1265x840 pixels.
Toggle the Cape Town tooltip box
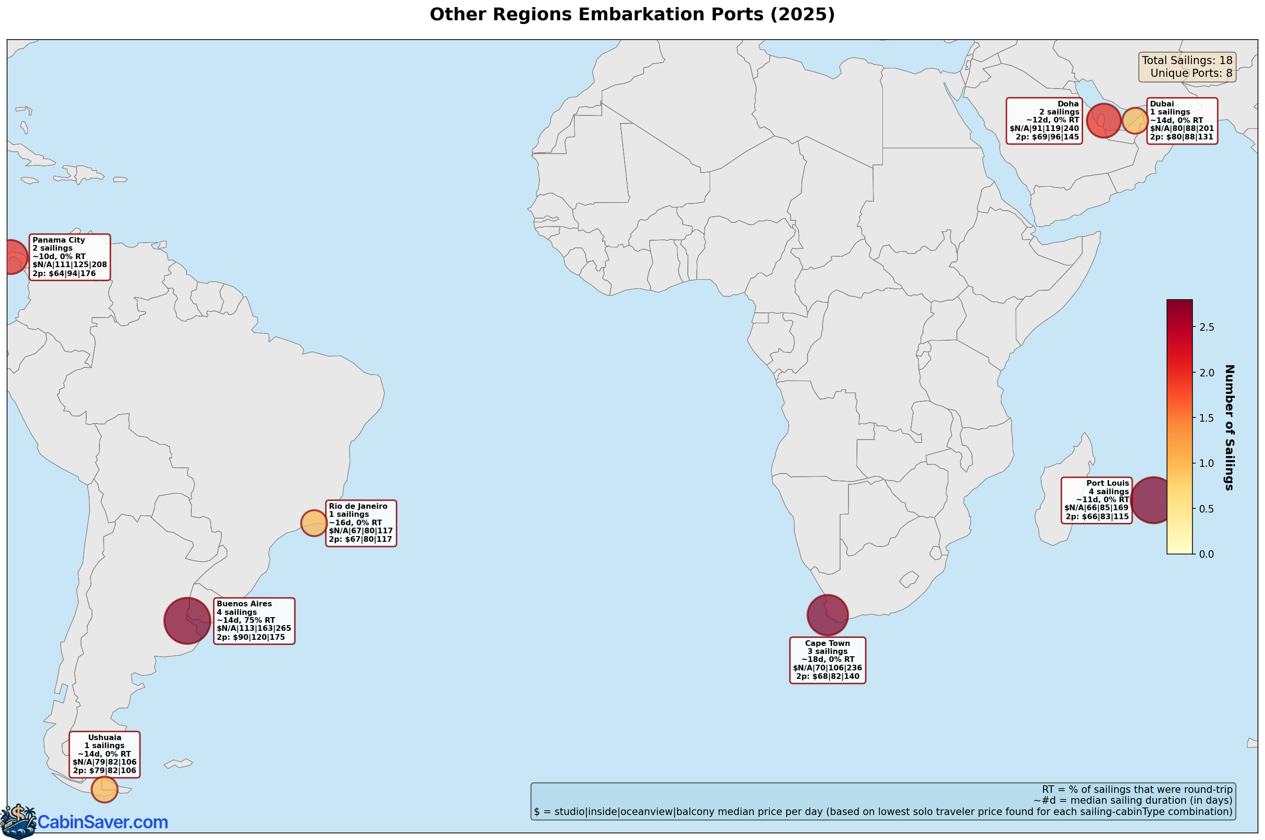pyautogui.click(x=828, y=660)
